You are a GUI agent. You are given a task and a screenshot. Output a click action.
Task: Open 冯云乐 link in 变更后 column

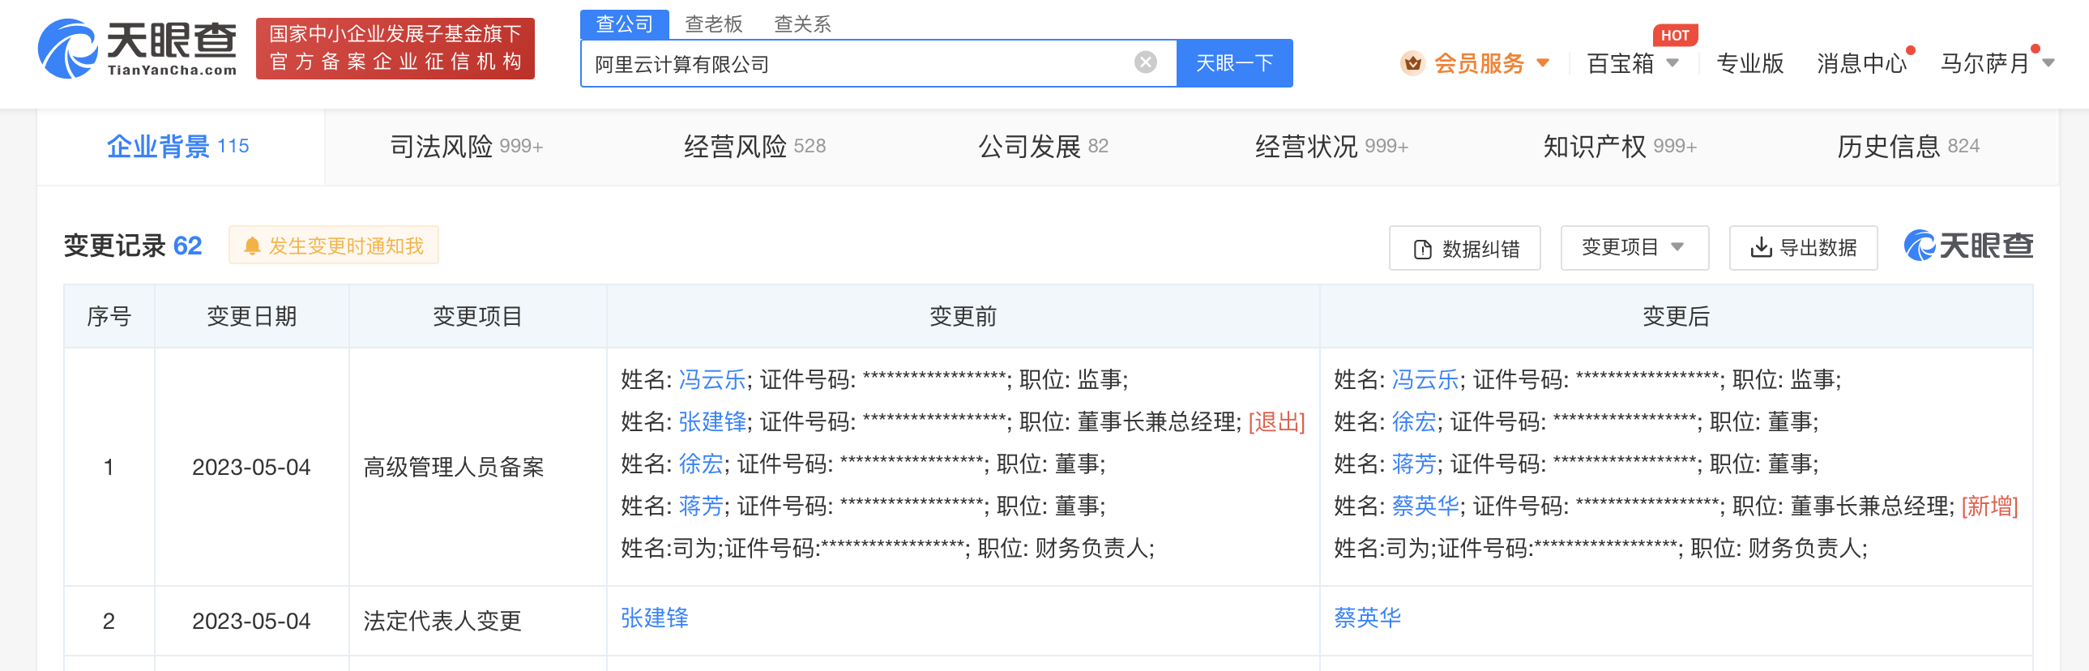[1425, 380]
